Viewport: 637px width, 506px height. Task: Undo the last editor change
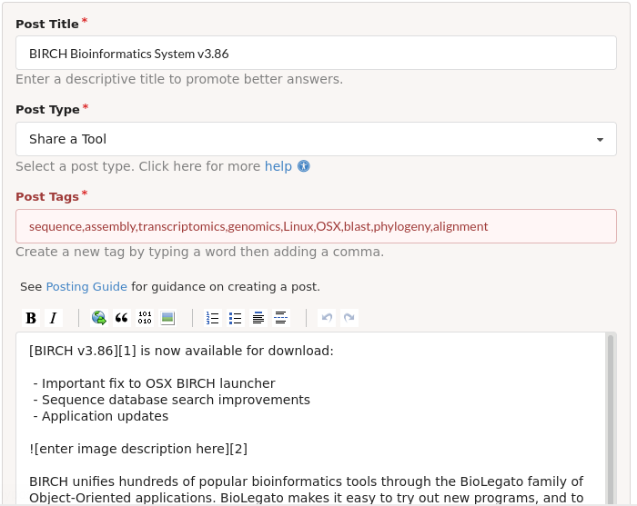point(327,318)
